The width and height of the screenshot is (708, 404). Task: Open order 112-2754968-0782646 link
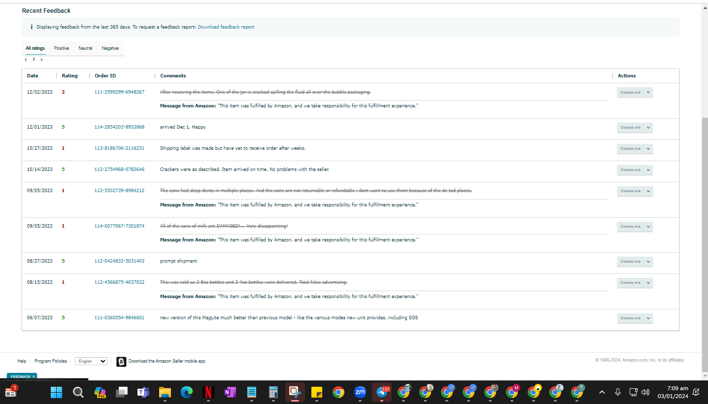coord(119,169)
